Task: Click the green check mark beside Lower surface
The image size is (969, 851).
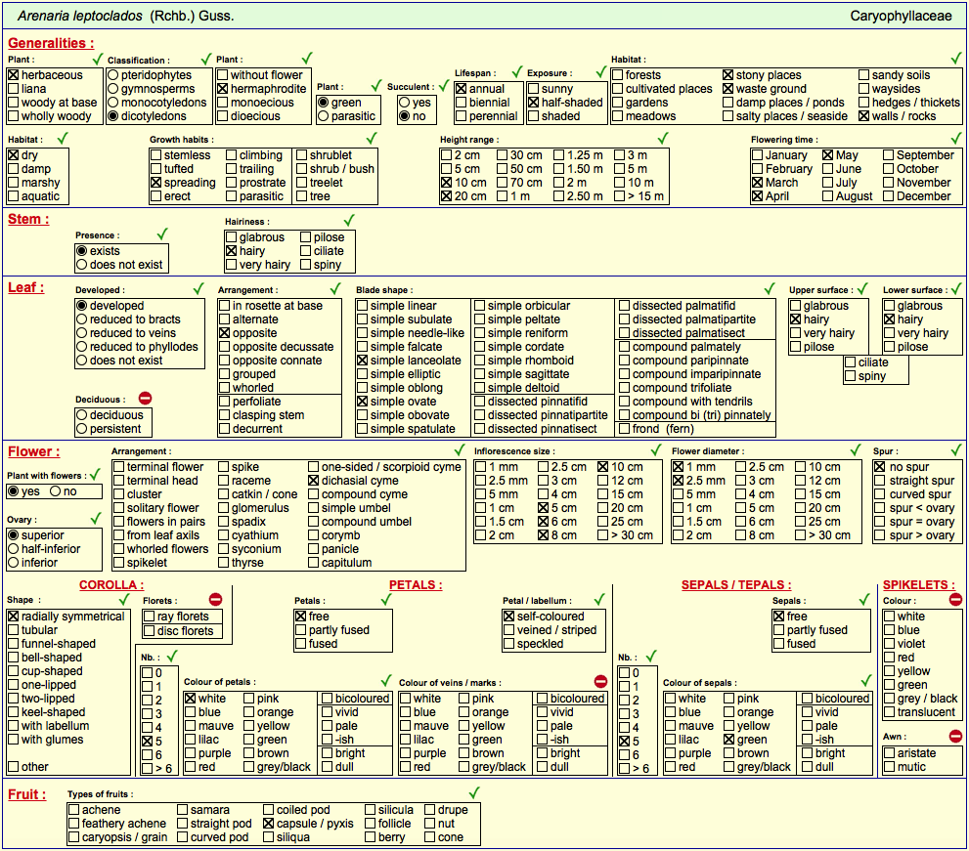Action: click(x=956, y=289)
